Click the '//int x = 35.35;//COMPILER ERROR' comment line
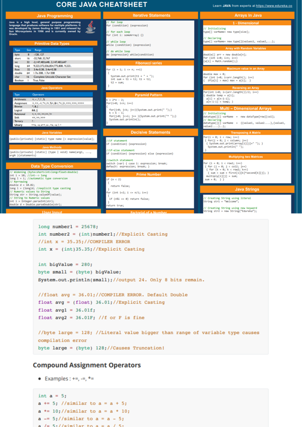Image resolution: width=302 pixels, height=427 pixels. coord(84,242)
